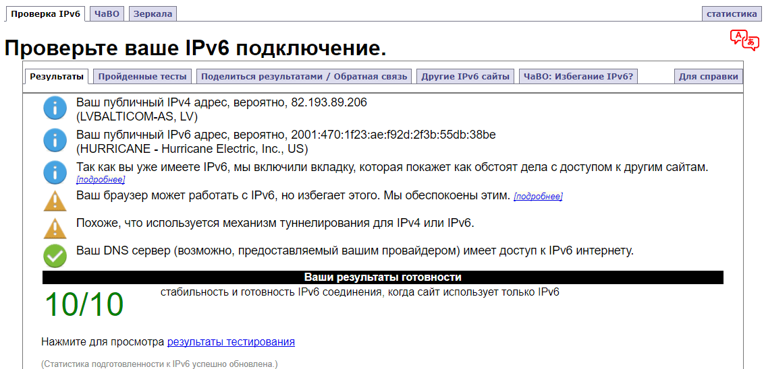
Task: Click 'Ваши результаты готовности' black header bar
Action: 383,277
